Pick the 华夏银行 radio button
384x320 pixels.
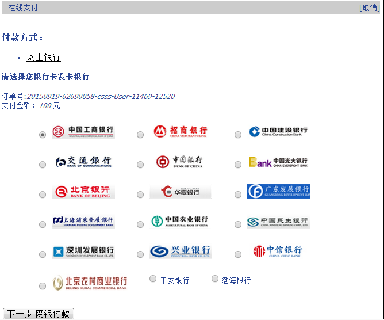[x=140, y=195]
